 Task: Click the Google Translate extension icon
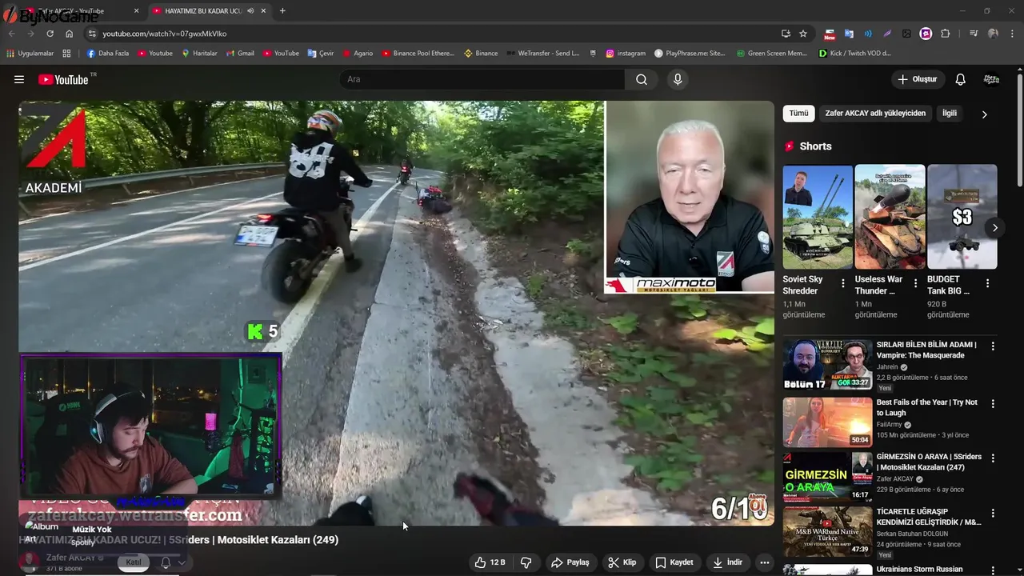(849, 34)
